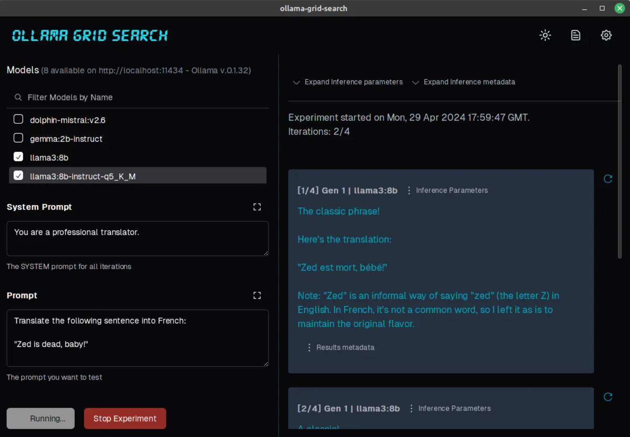The width and height of the screenshot is (630, 437).
Task: Click the Filter Models by Name field
Action: [x=138, y=97]
